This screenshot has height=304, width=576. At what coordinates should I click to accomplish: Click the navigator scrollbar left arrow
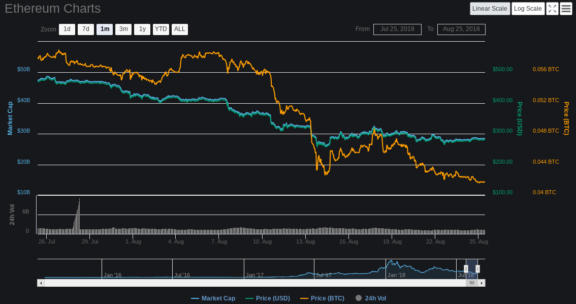click(x=41, y=283)
